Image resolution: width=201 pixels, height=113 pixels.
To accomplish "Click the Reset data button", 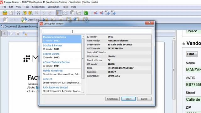I will 112,99.
